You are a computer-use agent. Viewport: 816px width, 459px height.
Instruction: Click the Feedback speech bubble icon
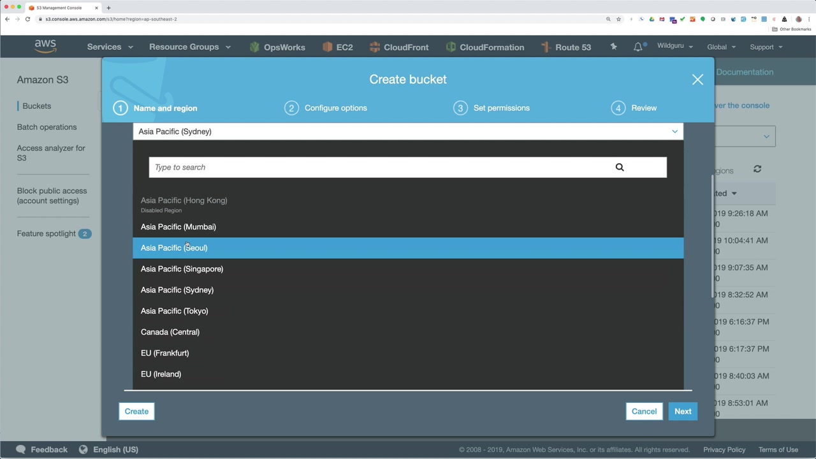21,449
